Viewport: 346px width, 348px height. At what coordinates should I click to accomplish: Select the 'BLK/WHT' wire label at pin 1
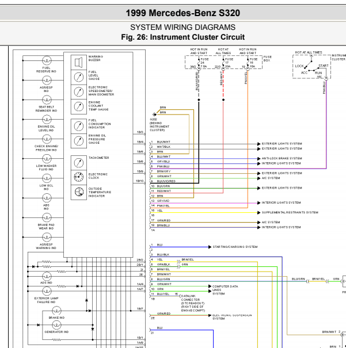(x=164, y=142)
